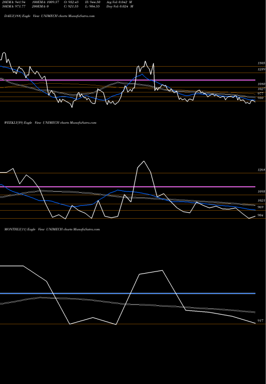Click the 1395 level on daily chart

(261, 63)
